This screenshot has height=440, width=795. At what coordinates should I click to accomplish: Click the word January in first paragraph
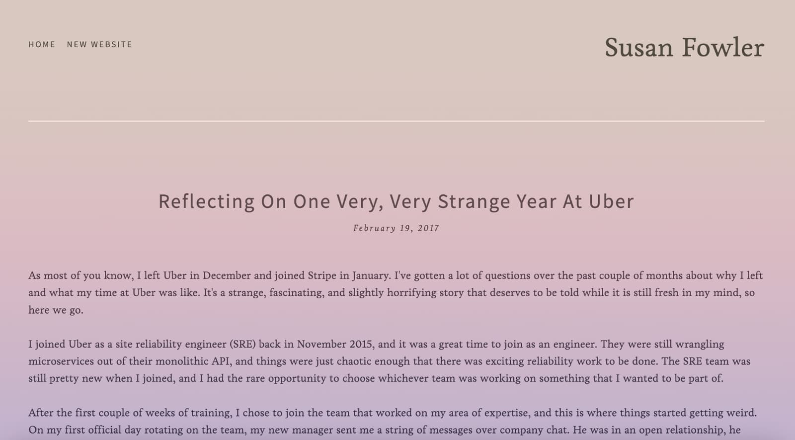(371, 276)
